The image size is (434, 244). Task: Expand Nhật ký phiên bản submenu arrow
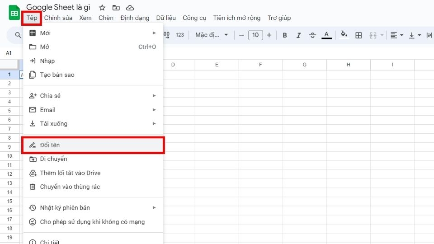tap(154, 208)
